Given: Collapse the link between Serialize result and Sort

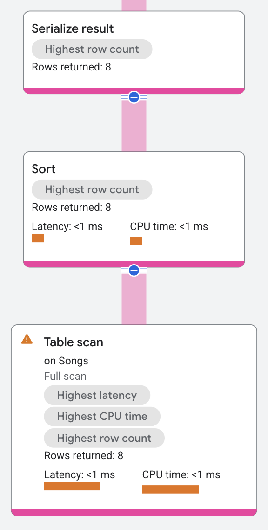Looking at the screenshot, I should pyautogui.click(x=134, y=97).
